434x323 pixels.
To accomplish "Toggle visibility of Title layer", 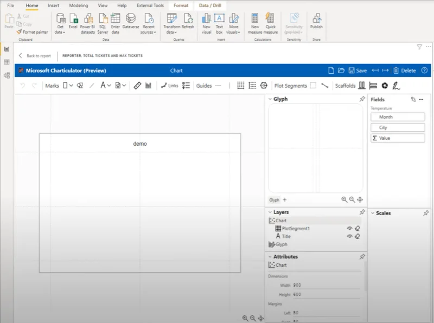I will (x=349, y=236).
